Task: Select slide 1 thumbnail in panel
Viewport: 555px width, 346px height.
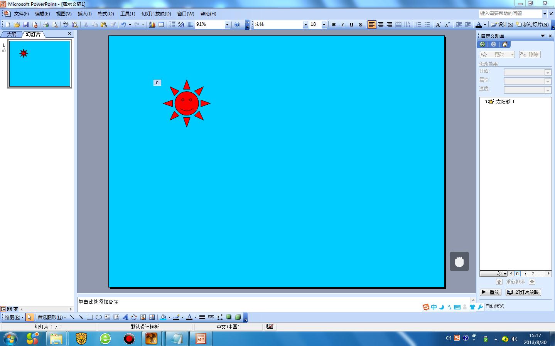Action: point(40,64)
